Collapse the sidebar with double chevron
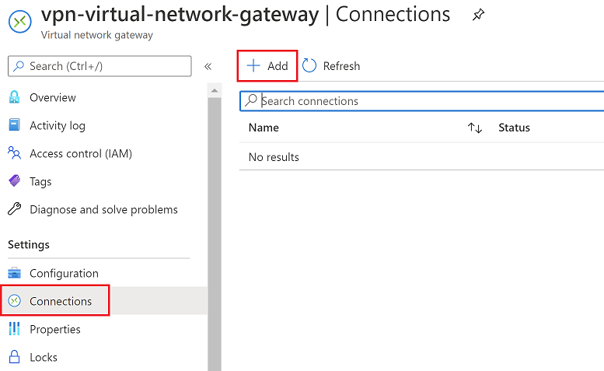 pyautogui.click(x=208, y=66)
